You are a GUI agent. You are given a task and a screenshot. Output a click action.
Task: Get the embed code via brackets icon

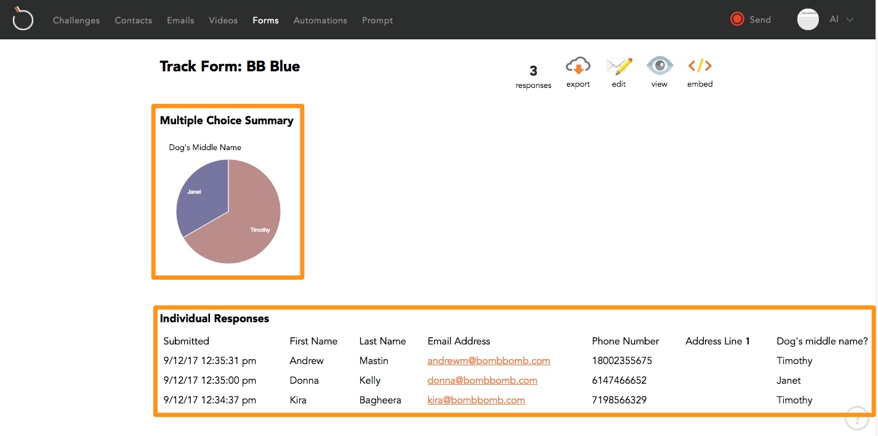coord(700,66)
